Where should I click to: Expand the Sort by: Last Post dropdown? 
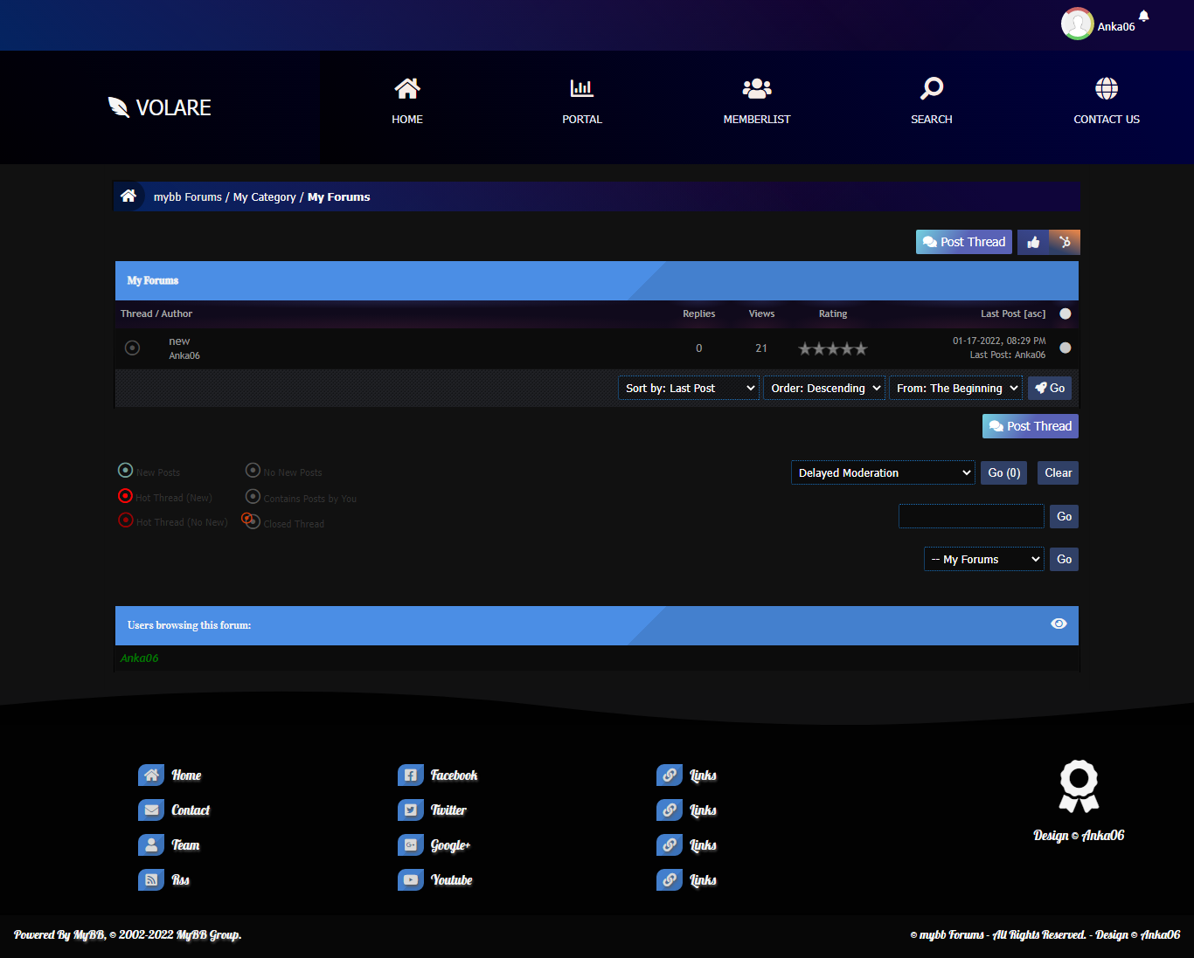click(x=689, y=389)
